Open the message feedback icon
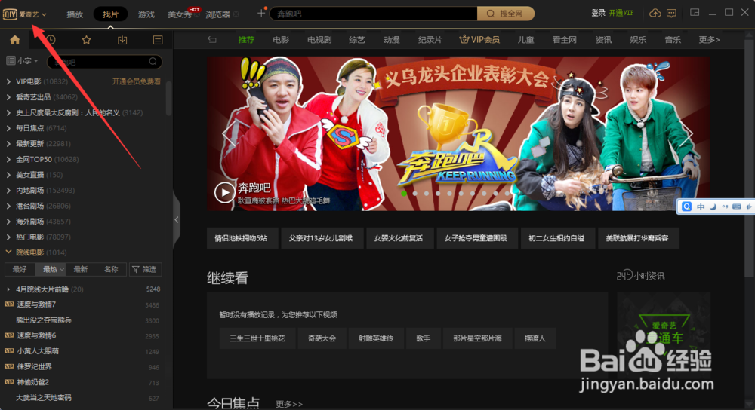This screenshot has height=410, width=755. pos(671,13)
